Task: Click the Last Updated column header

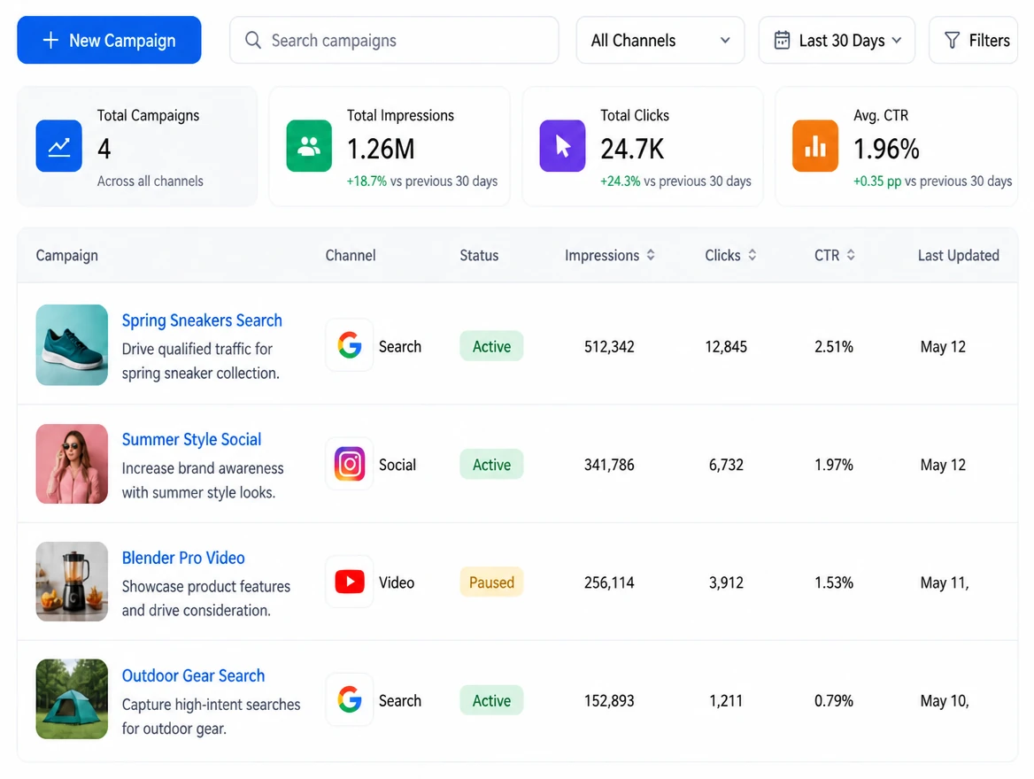Action: (958, 255)
